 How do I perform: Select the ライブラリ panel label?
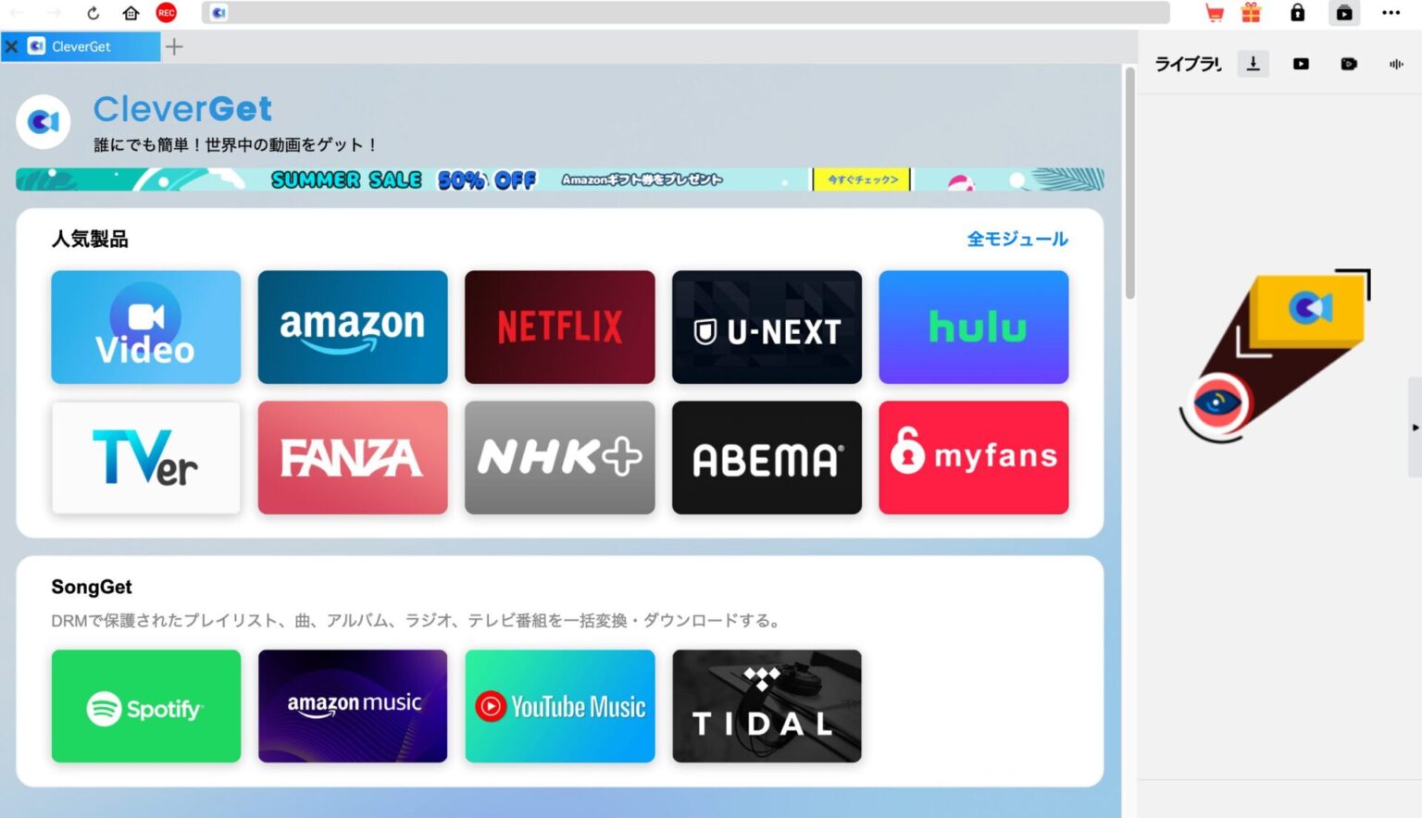click(x=1188, y=63)
